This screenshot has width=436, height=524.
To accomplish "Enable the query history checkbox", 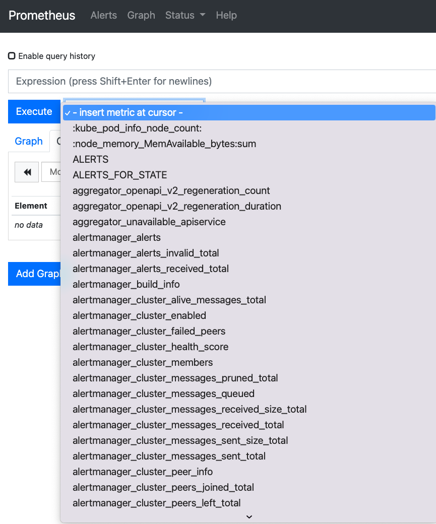I will tap(12, 56).
